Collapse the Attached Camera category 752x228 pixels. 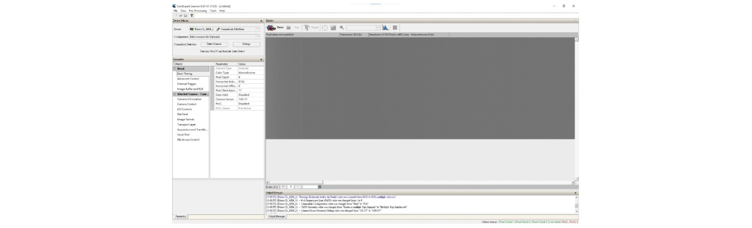(x=175, y=94)
